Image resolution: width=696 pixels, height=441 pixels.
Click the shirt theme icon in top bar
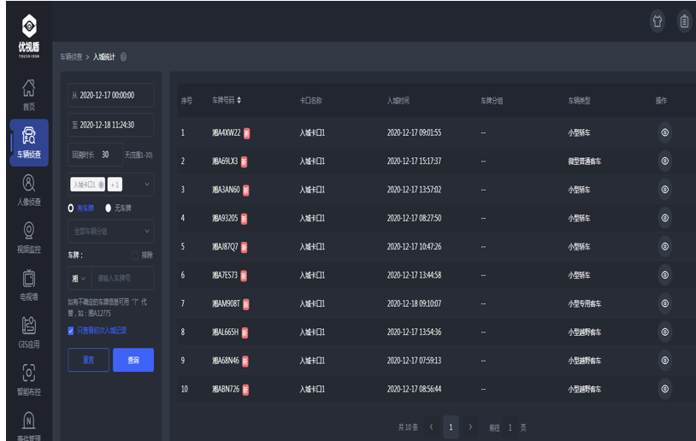click(658, 21)
